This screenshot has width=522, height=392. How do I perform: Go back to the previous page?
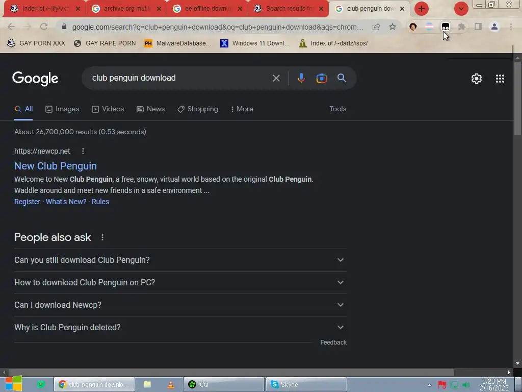[11, 27]
